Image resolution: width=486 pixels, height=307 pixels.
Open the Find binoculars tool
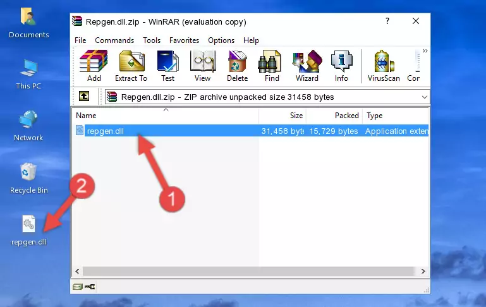[272, 66]
